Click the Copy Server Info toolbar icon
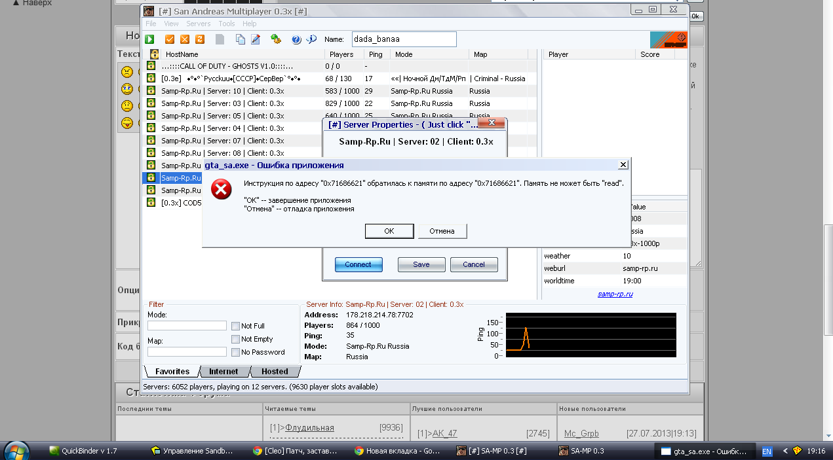The width and height of the screenshot is (833, 460). click(241, 39)
